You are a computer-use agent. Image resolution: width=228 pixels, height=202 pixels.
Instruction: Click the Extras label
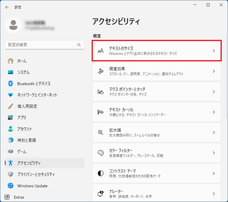pyautogui.click(x=19, y=197)
